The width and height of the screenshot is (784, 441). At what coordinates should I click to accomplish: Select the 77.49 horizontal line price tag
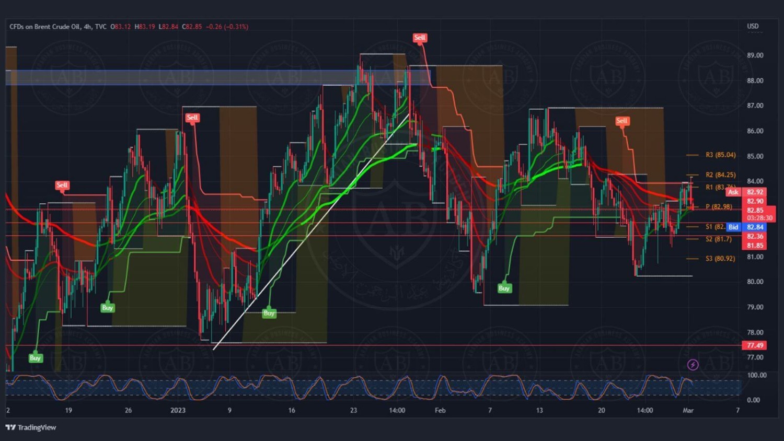tap(755, 345)
